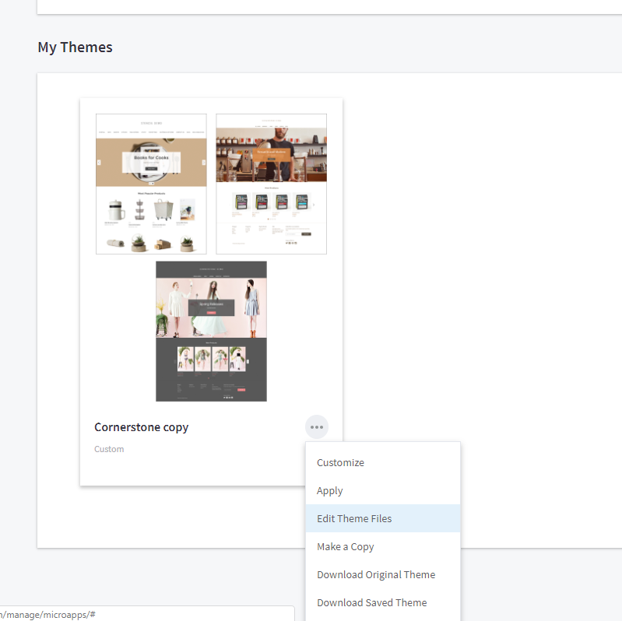Open the dark Spring Releases theme thumbnail
The image size is (622, 621).
pos(211,332)
